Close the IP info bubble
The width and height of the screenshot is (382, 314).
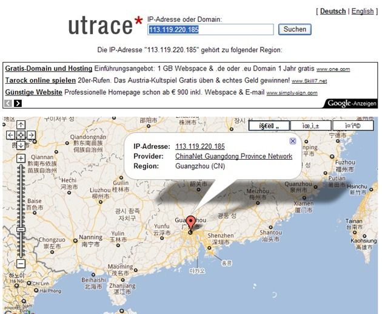pyautogui.click(x=293, y=141)
